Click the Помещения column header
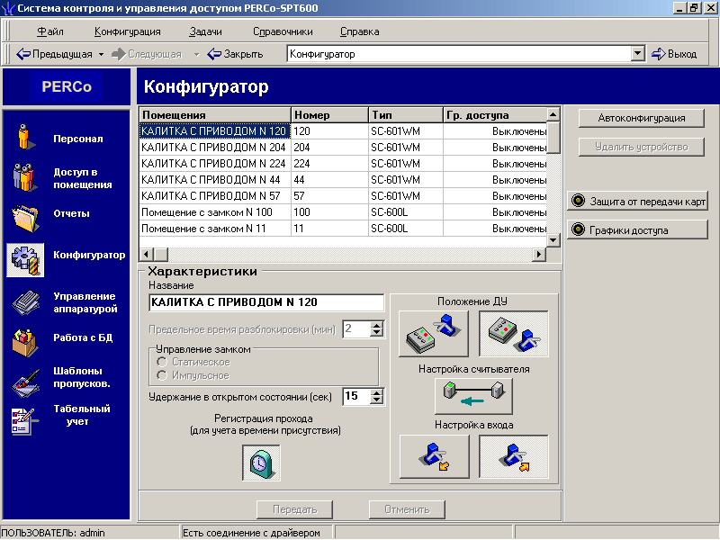Viewport: 720px width, 540px height. (x=215, y=115)
